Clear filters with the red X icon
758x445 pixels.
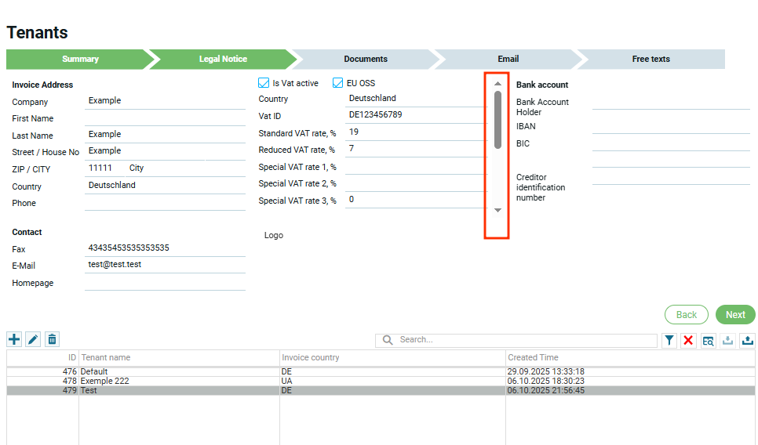[x=688, y=340]
